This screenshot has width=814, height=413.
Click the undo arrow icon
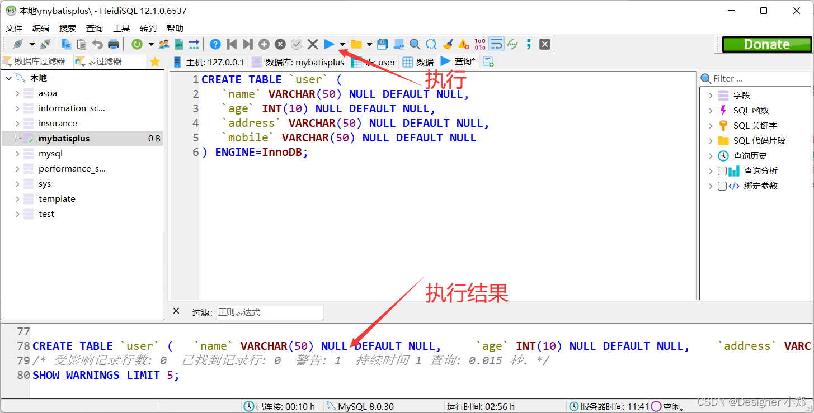point(97,44)
